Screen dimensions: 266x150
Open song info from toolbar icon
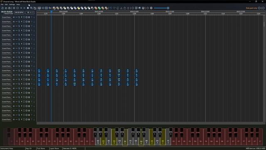pyautogui.click(x=133, y=8)
